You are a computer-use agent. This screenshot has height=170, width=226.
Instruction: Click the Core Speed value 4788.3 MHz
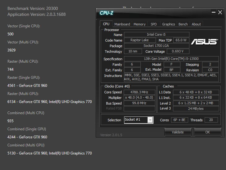point(140,92)
